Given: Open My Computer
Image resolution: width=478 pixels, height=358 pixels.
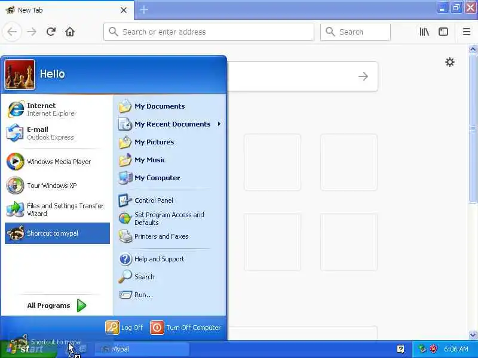Looking at the screenshot, I should (x=170, y=178).
